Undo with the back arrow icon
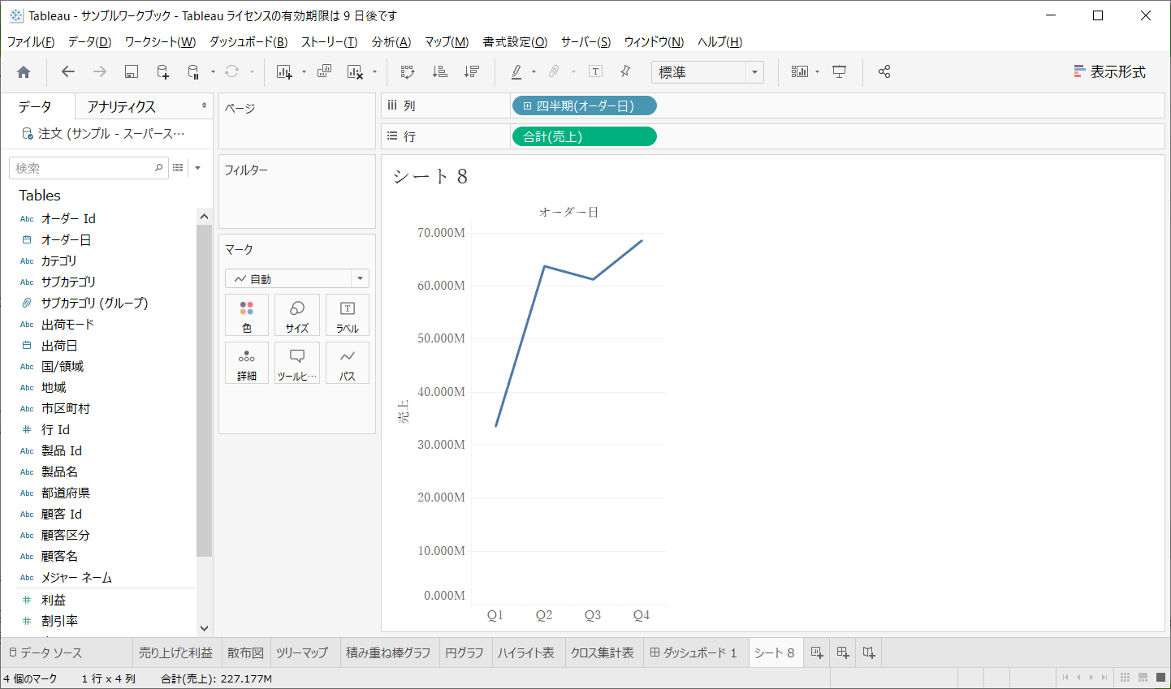Viewport: 1171px width, 689px height. coord(68,72)
